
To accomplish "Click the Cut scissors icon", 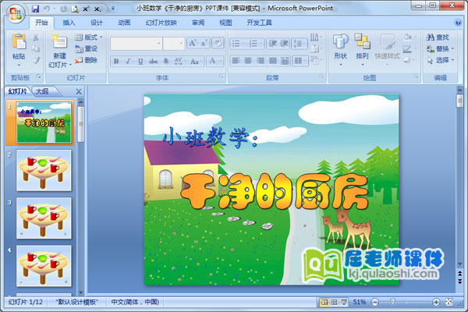I will (x=36, y=37).
